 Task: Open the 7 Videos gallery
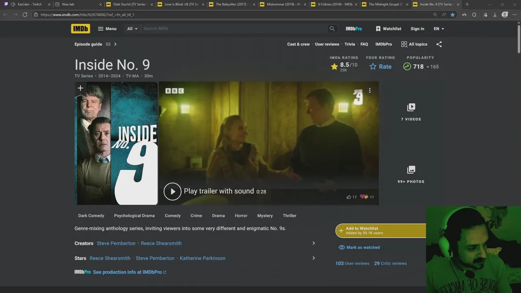click(x=411, y=112)
